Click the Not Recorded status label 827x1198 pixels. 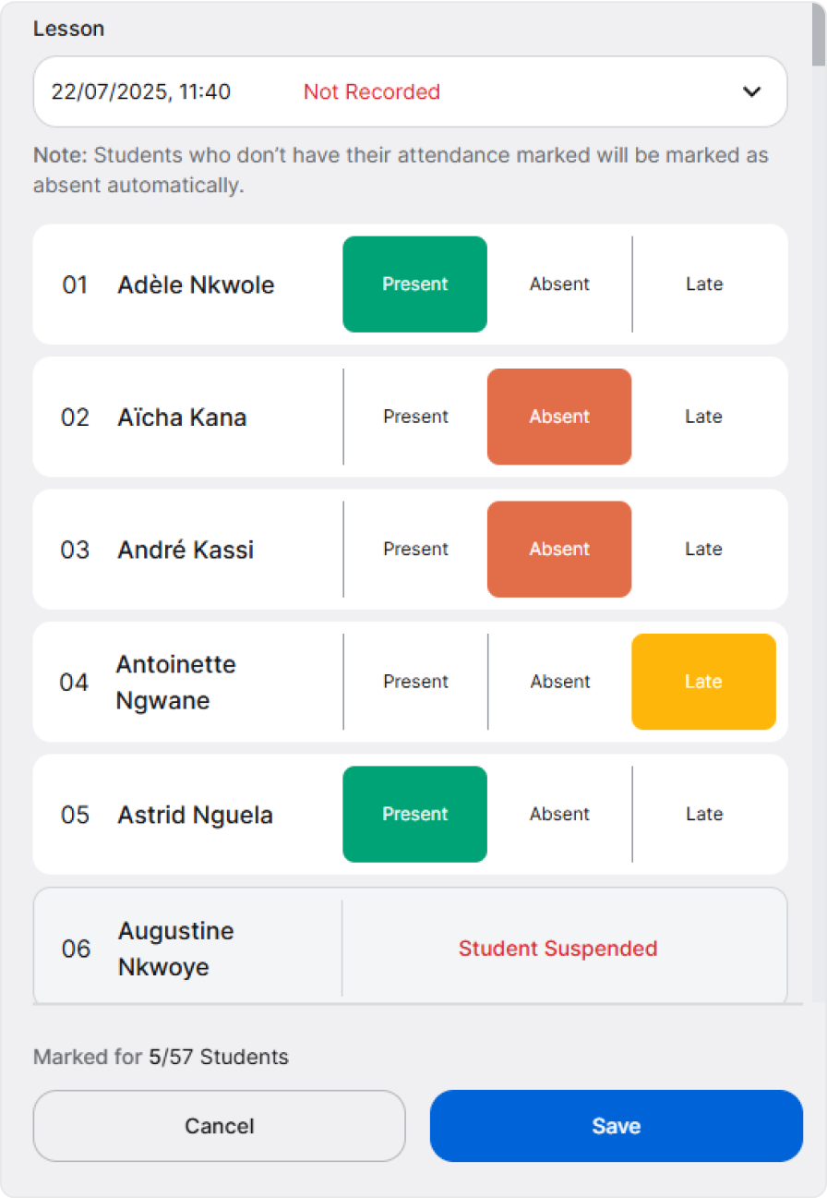click(371, 91)
